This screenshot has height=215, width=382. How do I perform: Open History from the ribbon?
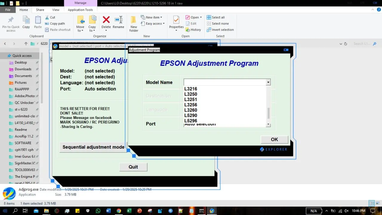click(x=193, y=30)
